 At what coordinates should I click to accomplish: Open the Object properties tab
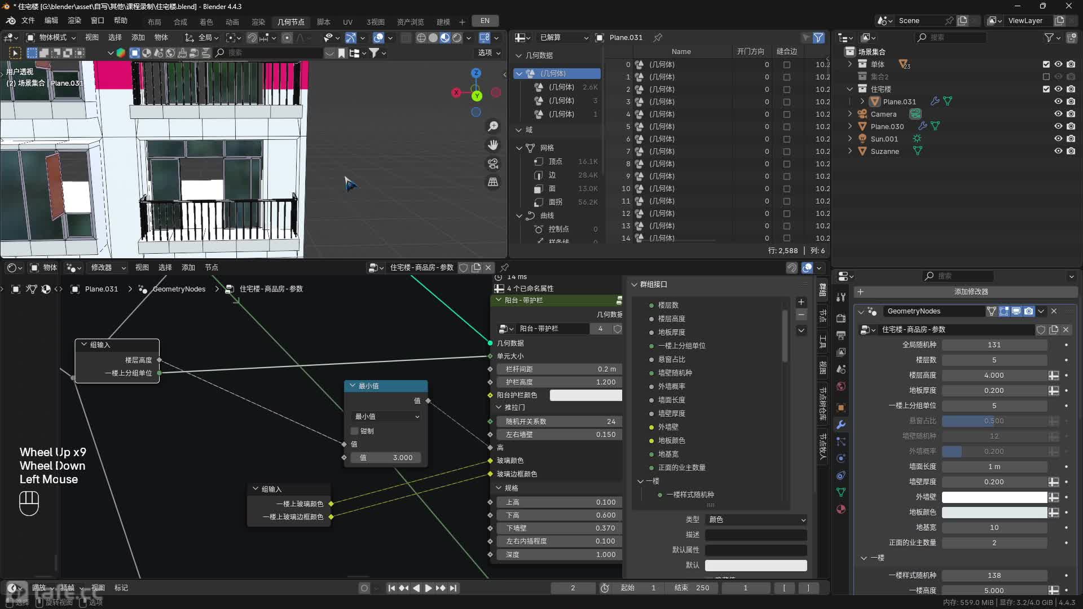click(x=841, y=407)
